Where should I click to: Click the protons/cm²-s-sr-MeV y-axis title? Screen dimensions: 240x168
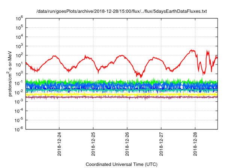point(10,73)
